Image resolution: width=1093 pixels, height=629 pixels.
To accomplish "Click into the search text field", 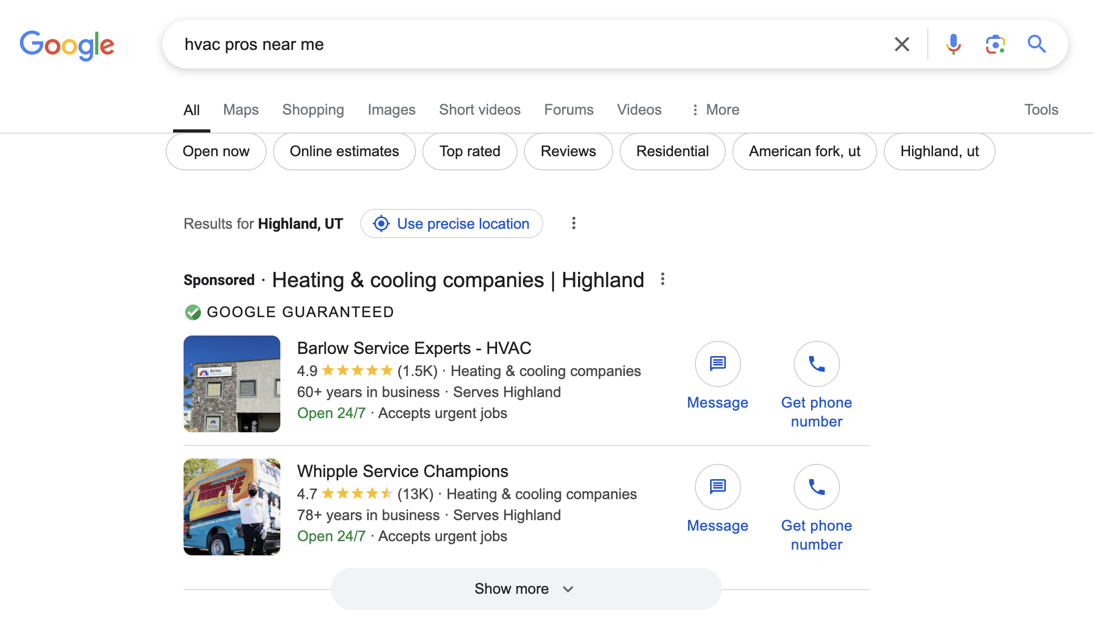I will click(526, 44).
